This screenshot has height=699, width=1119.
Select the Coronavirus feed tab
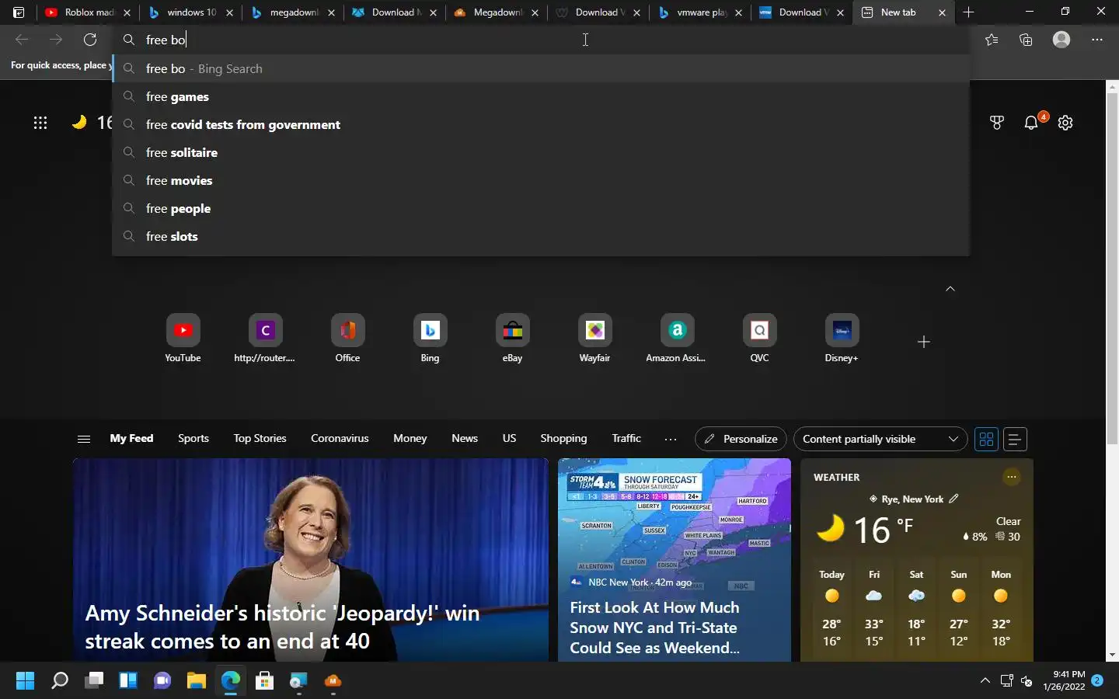pos(340,438)
